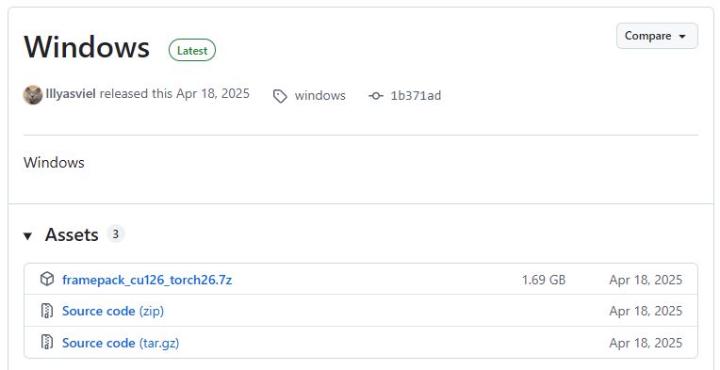Collapse the Assets section triangle
The width and height of the screenshot is (720, 370).
click(x=28, y=236)
